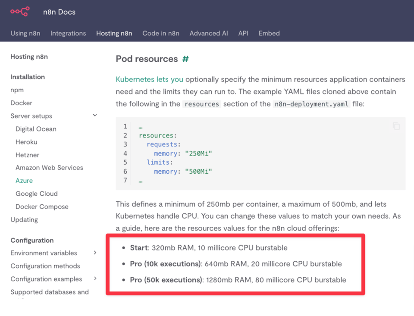Click the memory "250Mi" code line
Viewport: 414px width, 316px height.
[x=183, y=153]
